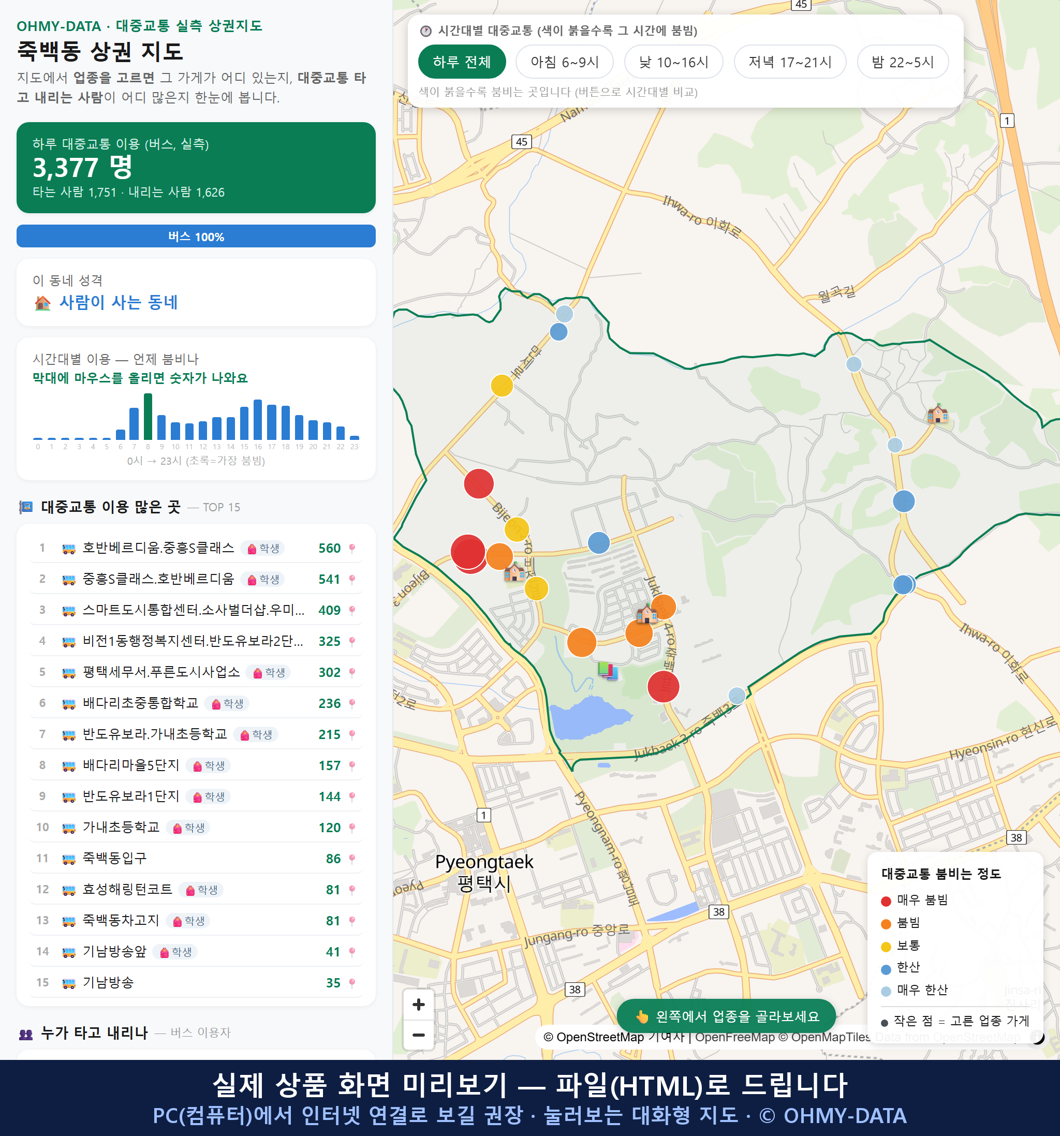Switch to 밤 22~5시 time filter

pyautogui.click(x=903, y=62)
